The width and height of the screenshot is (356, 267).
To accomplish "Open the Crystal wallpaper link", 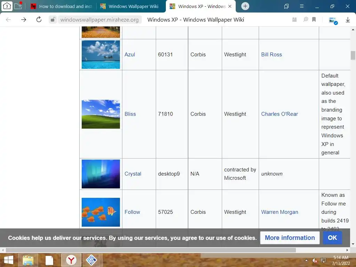I will point(133,174).
